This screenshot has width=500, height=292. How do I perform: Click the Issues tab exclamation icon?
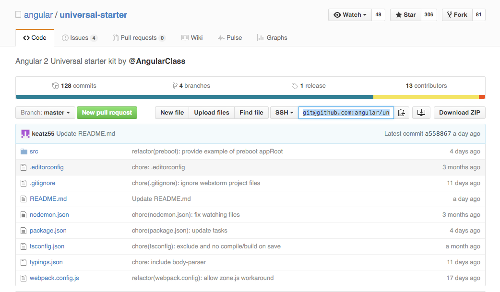(x=65, y=38)
